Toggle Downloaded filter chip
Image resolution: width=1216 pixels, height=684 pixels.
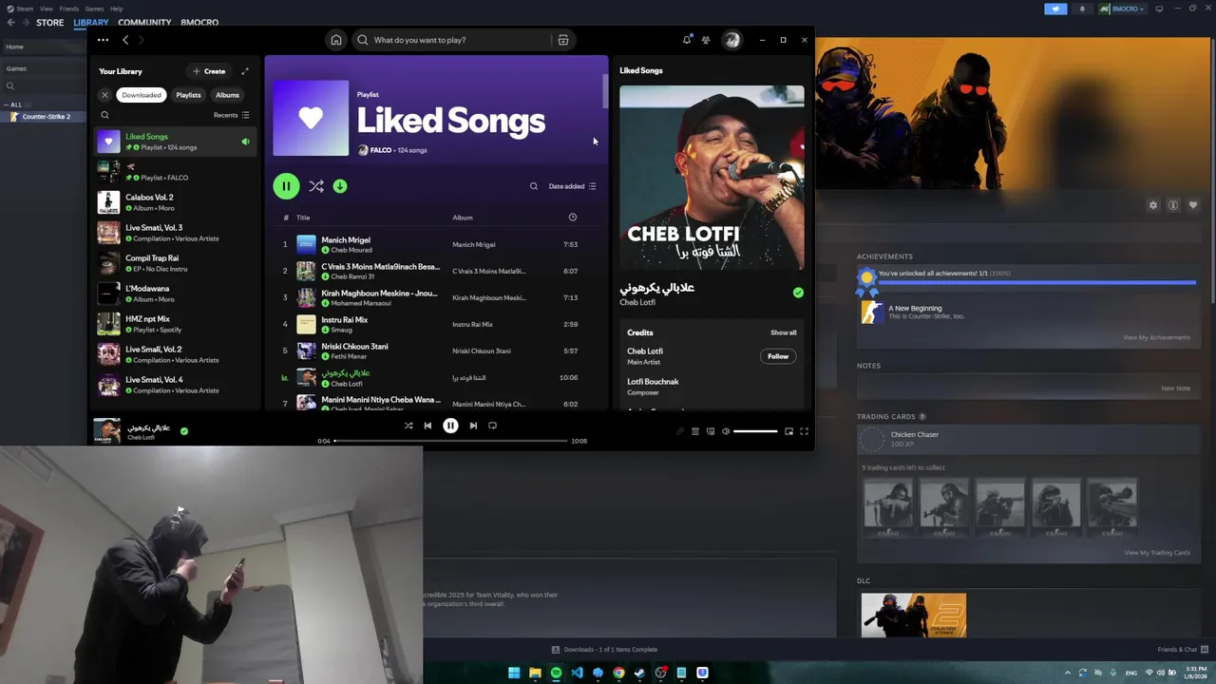[x=141, y=95]
